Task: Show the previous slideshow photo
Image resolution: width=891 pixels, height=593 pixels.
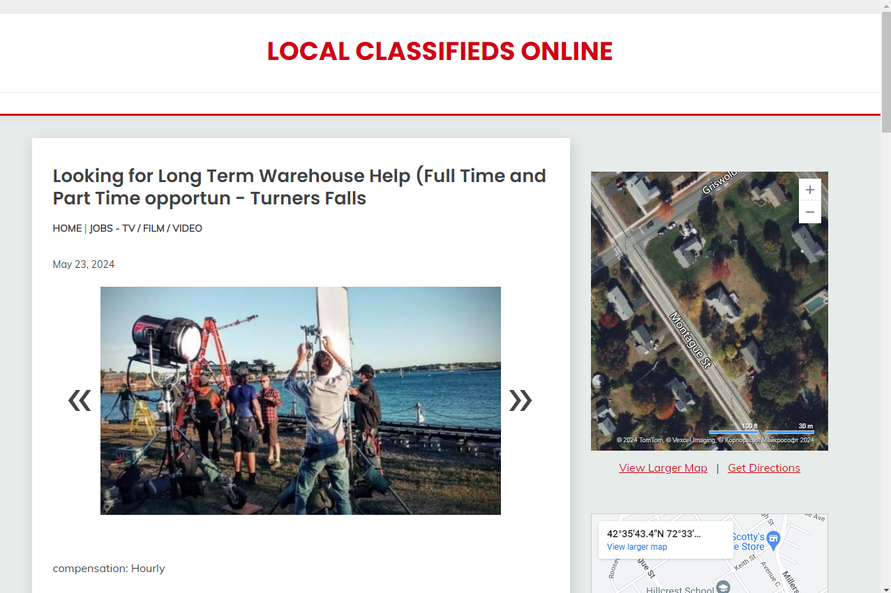Action: pos(80,400)
